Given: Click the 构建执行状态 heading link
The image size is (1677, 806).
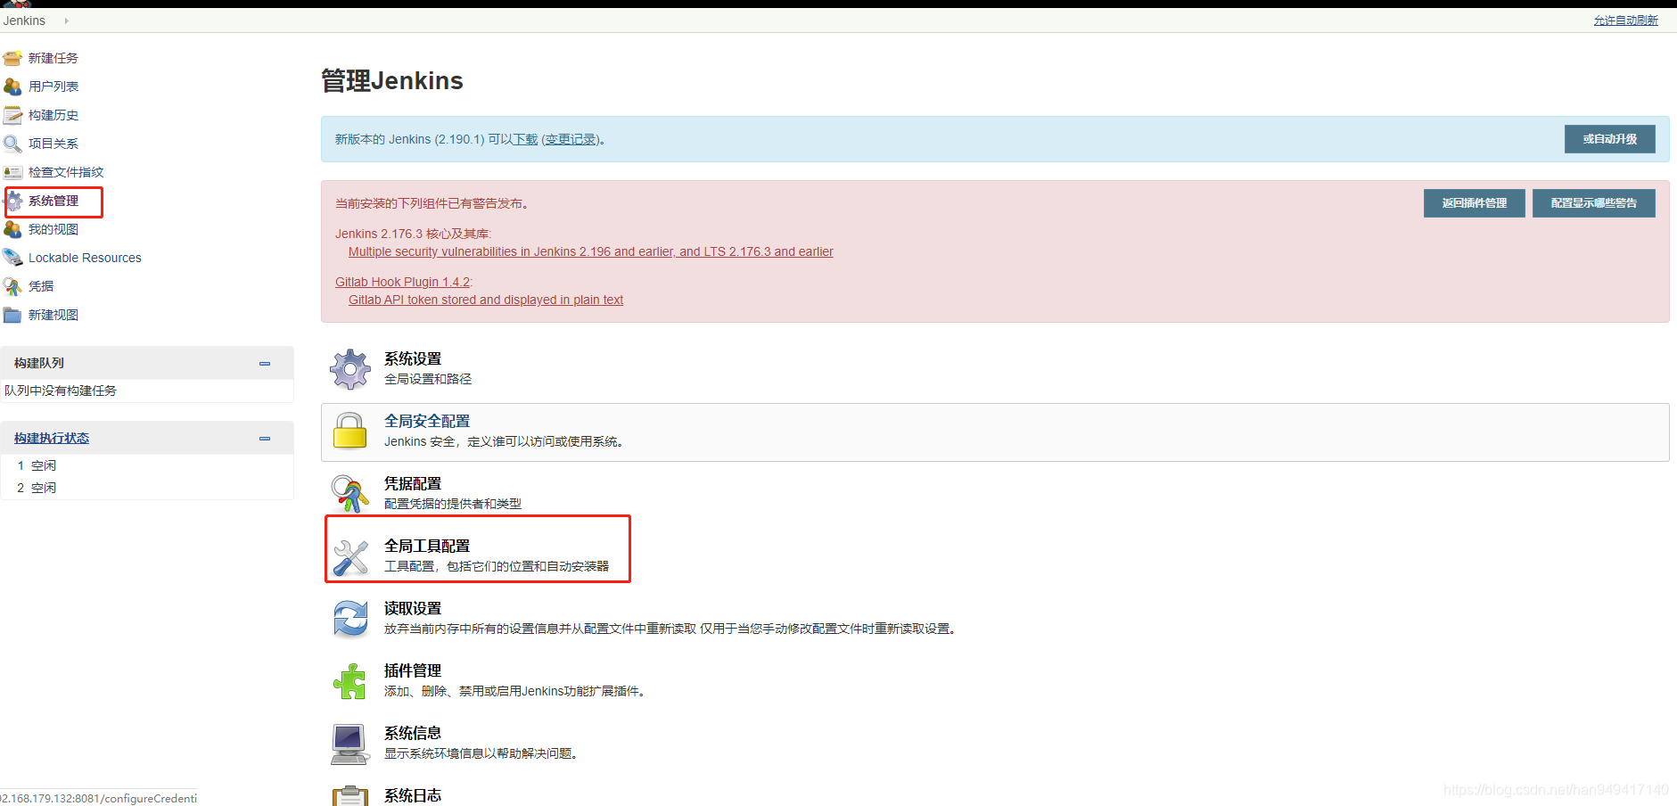Looking at the screenshot, I should (52, 438).
